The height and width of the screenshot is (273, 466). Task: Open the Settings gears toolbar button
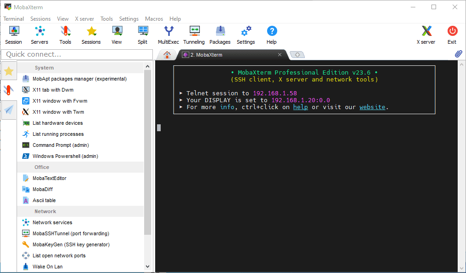point(246,35)
